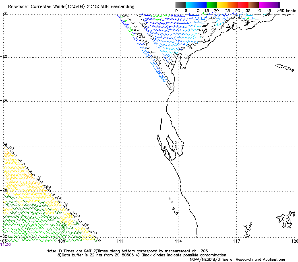This screenshot has width=298, height=262.
Task: Click the '25' value on the legend scale
Action: point(227,11)
